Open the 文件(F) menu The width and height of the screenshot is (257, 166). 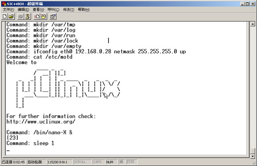[8, 10]
